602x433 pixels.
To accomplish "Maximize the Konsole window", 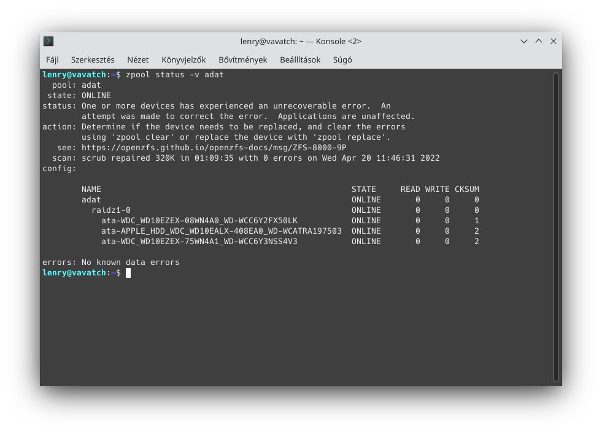I will point(539,41).
